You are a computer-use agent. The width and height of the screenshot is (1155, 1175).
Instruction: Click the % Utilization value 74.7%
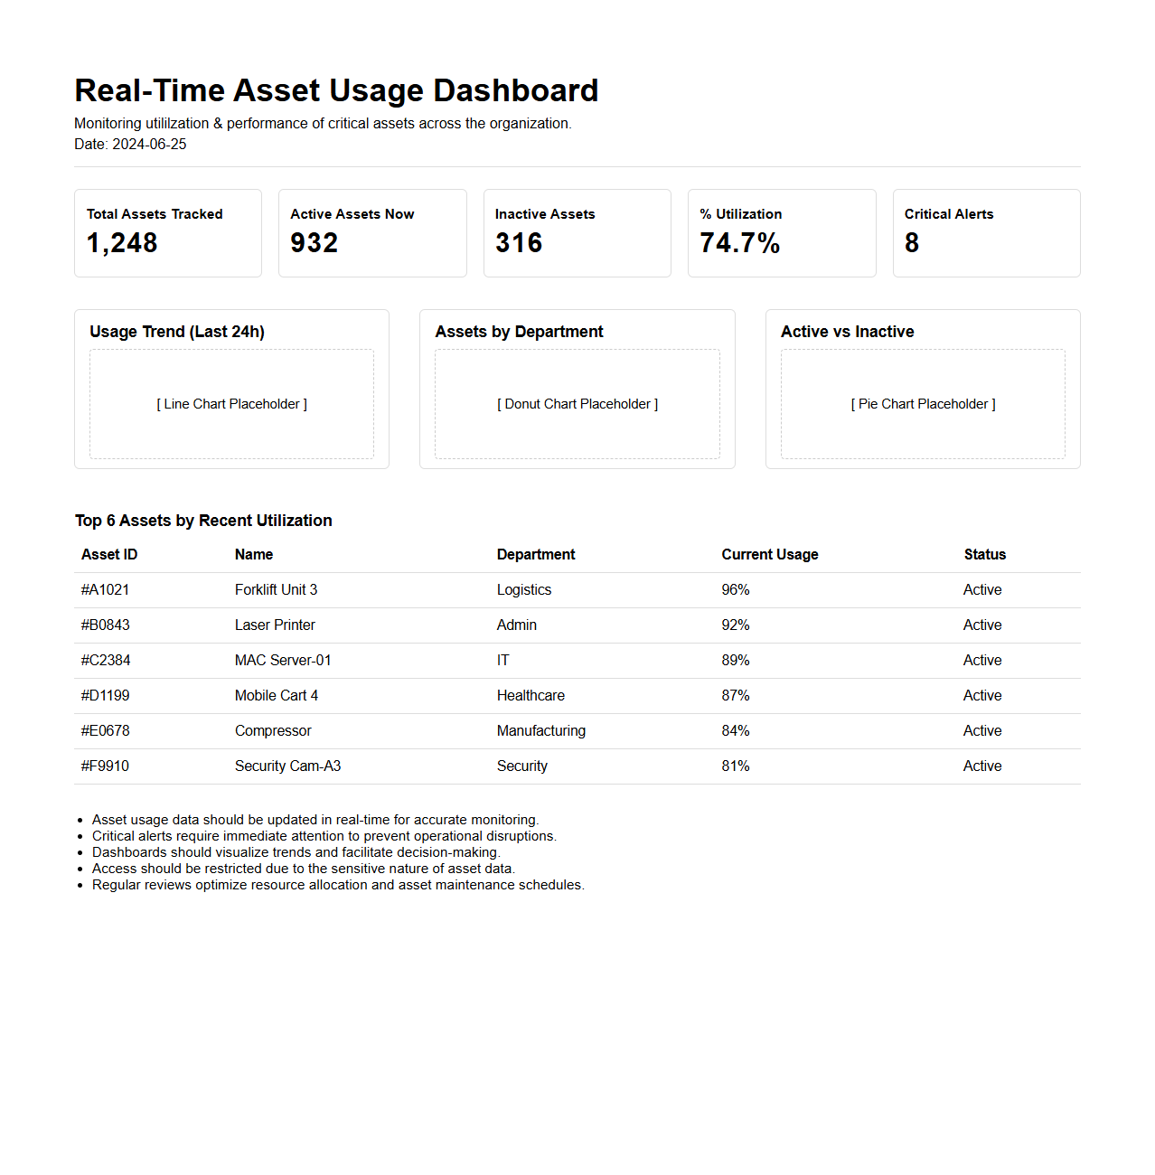pyautogui.click(x=739, y=243)
